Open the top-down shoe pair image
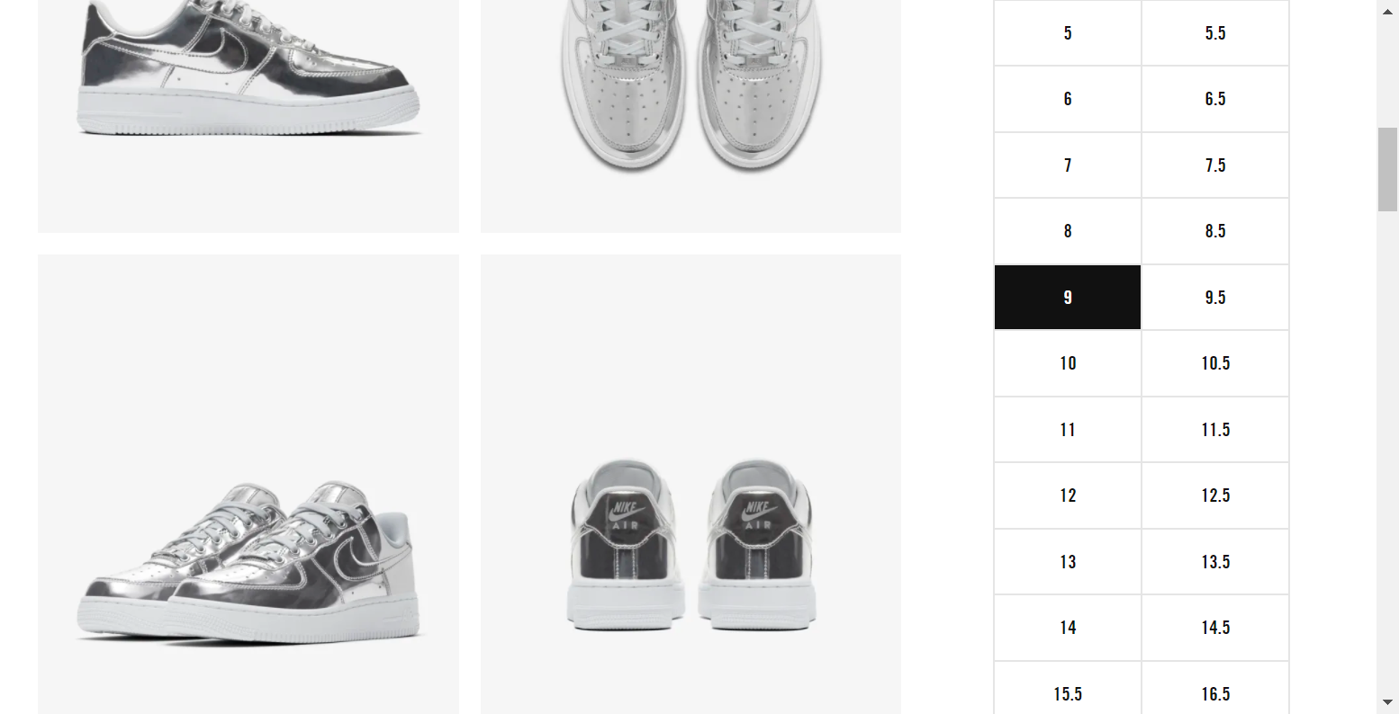 (x=690, y=116)
